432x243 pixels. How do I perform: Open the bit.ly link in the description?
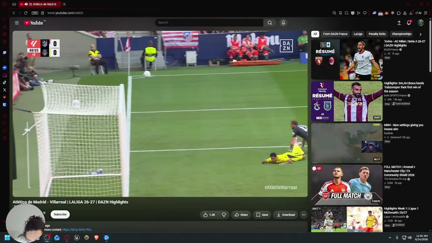tap(77, 230)
